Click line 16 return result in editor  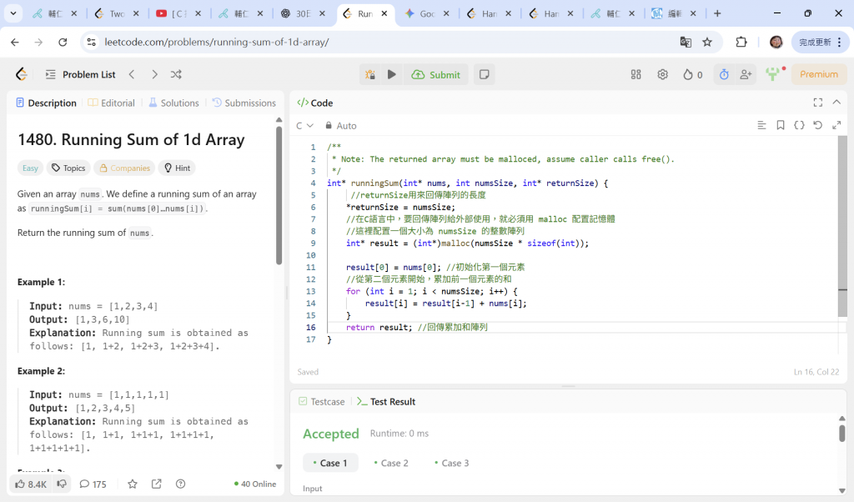(x=417, y=327)
